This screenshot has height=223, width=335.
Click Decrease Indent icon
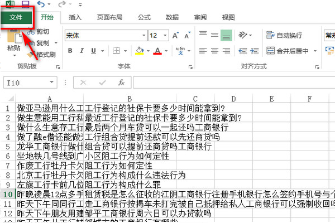coord(243,51)
